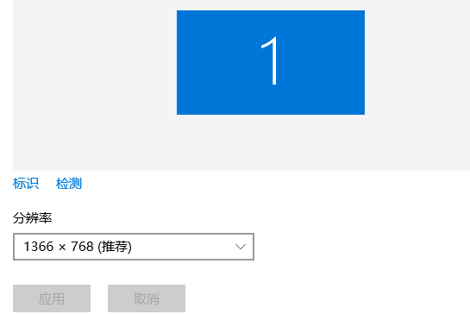
Task: Click gray area left of monitor 1
Action: pos(95,62)
